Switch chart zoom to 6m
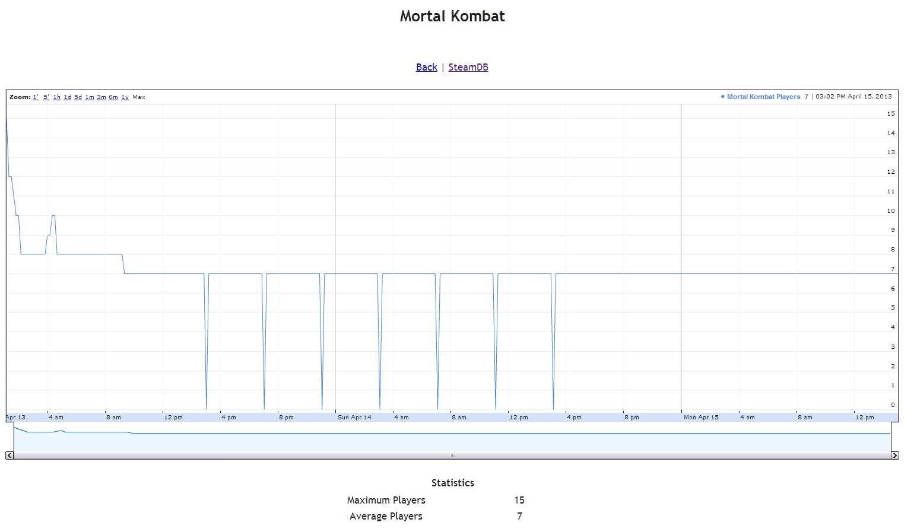Viewport: 917px width, 532px height. pos(113,97)
